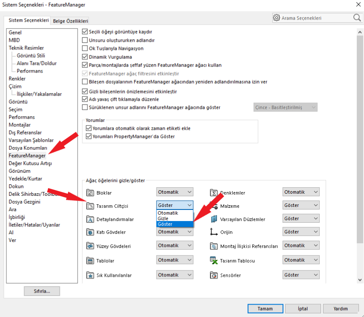This screenshot has height=317, width=364.
Task: Click the Orijin axis icon
Action: pyautogui.click(x=214, y=232)
